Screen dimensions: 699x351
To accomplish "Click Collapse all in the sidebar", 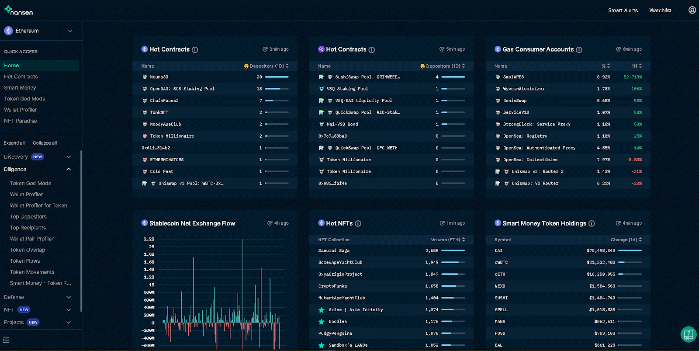I will click(x=45, y=143).
